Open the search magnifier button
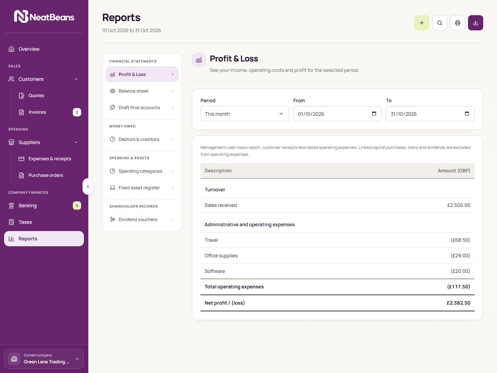Viewport: 497px width, 373px height. tap(440, 23)
